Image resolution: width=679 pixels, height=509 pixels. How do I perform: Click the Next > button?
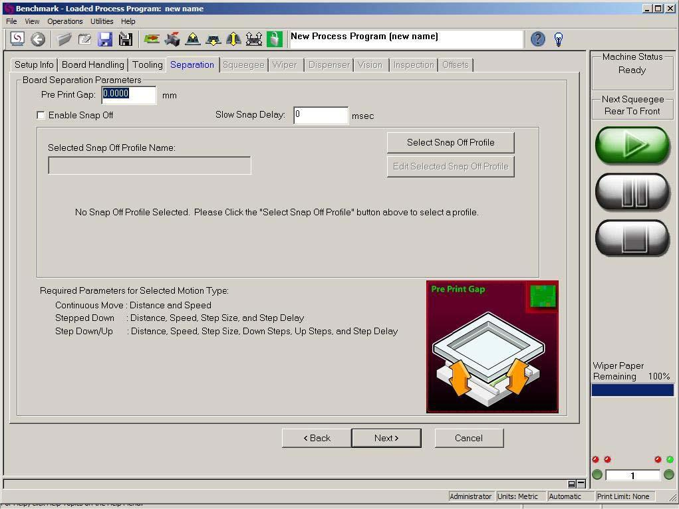[x=386, y=438]
